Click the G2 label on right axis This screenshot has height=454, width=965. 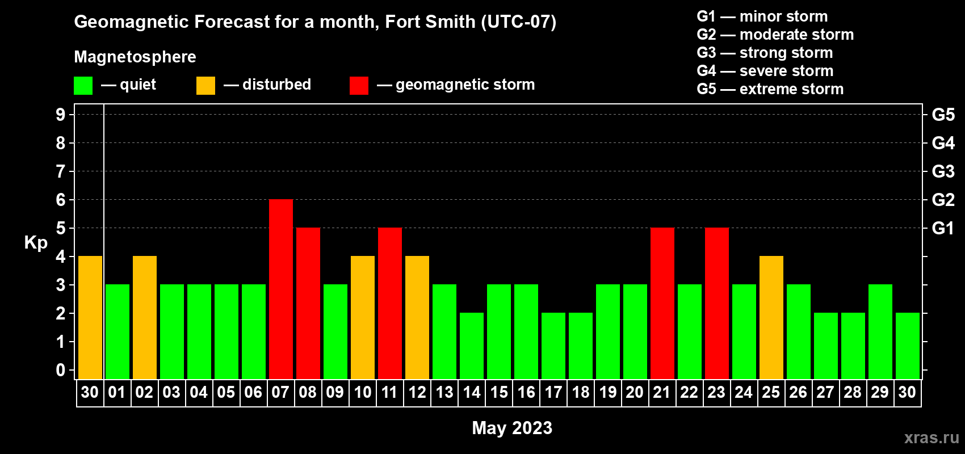(x=943, y=200)
